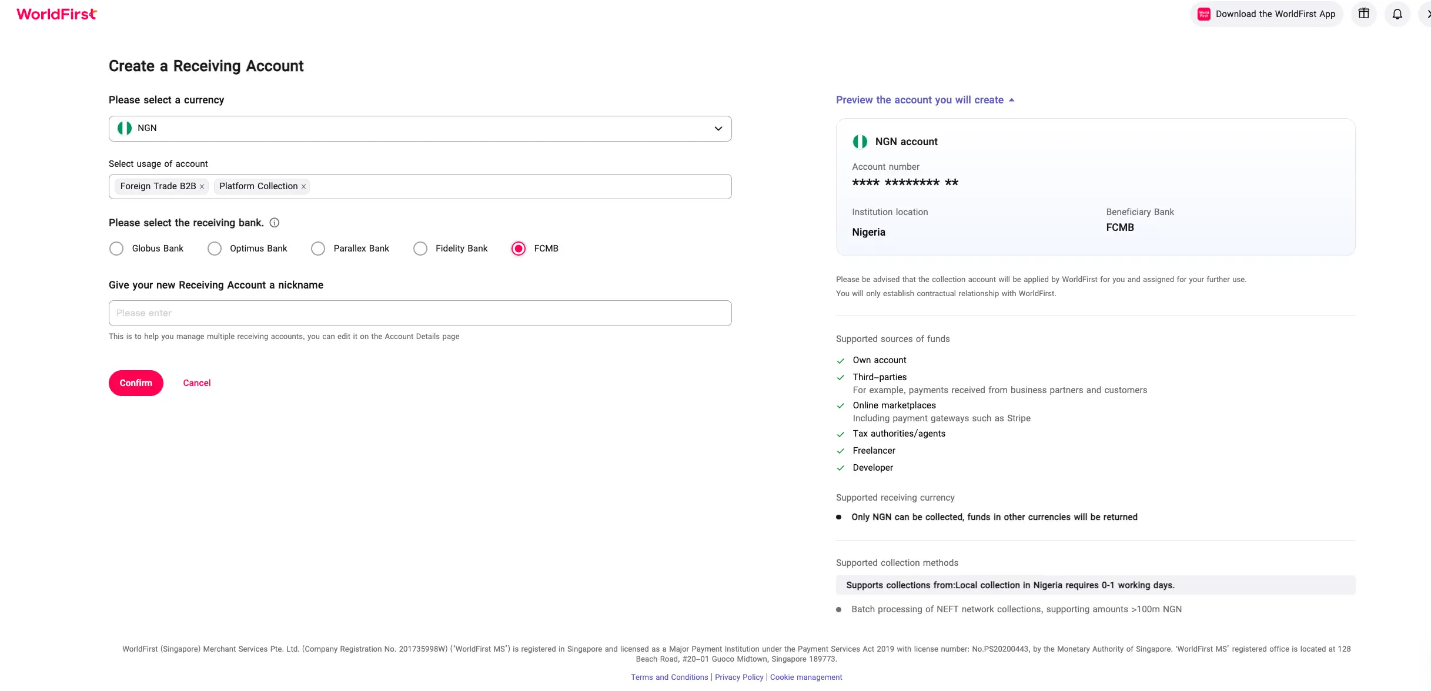Focus the Receiving Account nickname field
The width and height of the screenshot is (1431, 691).
pos(420,313)
